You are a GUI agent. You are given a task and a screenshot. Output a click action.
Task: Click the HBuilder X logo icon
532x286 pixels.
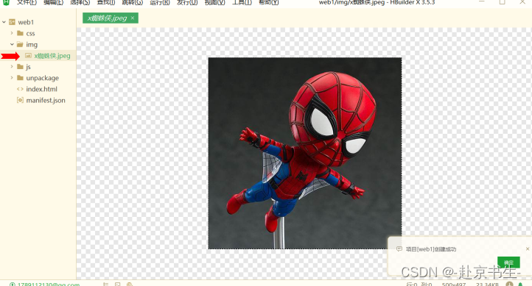6,2
